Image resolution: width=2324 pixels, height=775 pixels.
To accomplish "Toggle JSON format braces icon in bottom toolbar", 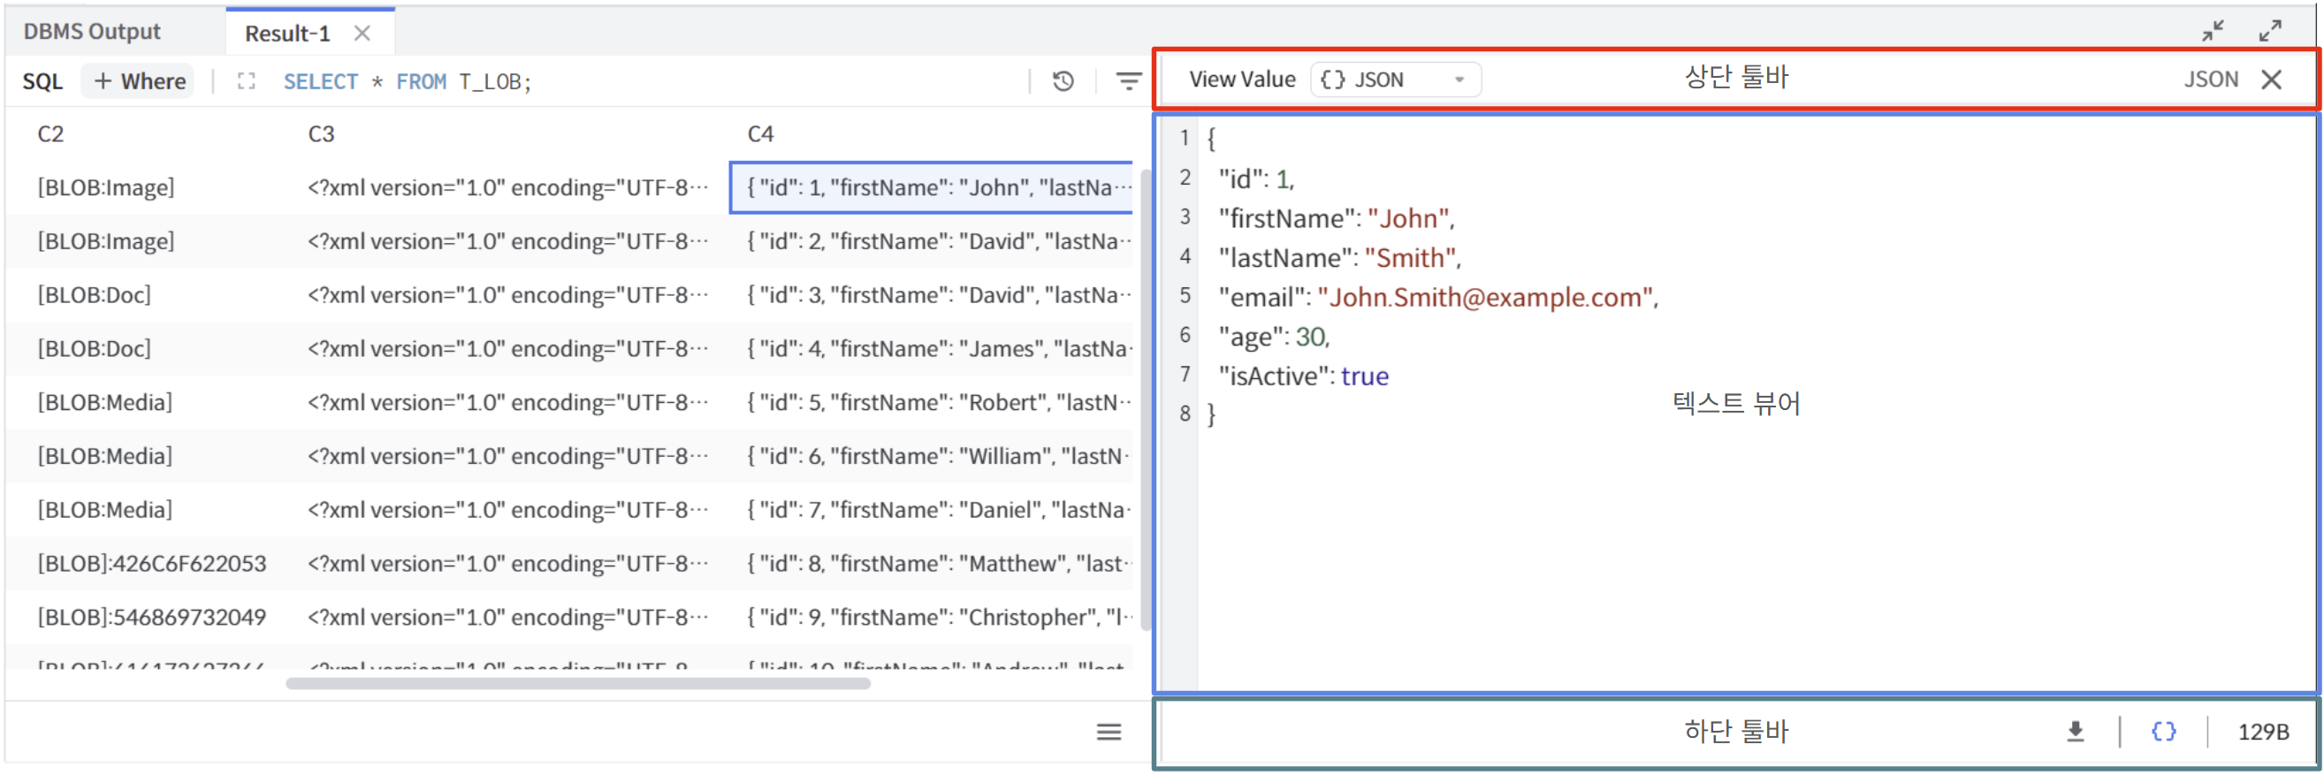I will pos(2163,731).
